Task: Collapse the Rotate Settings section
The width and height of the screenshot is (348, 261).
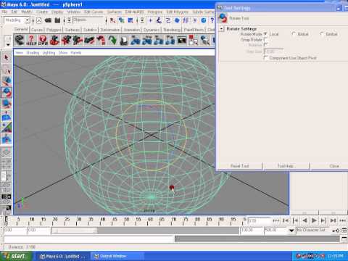Action: click(222, 29)
